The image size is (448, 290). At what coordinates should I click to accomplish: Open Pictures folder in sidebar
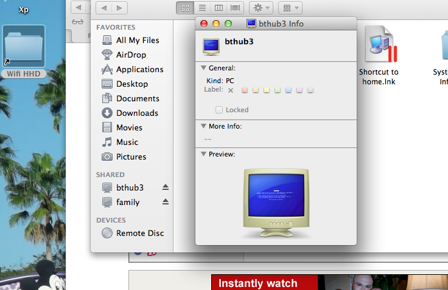124,157
